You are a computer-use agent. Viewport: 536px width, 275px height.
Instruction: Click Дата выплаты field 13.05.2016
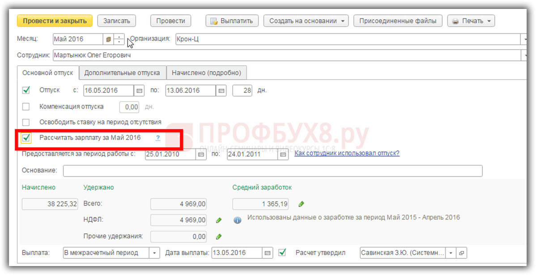click(x=237, y=253)
